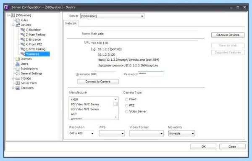This screenshot has width=252, height=161.
Task: Click the application logo in title bar
Action: pos(6,8)
